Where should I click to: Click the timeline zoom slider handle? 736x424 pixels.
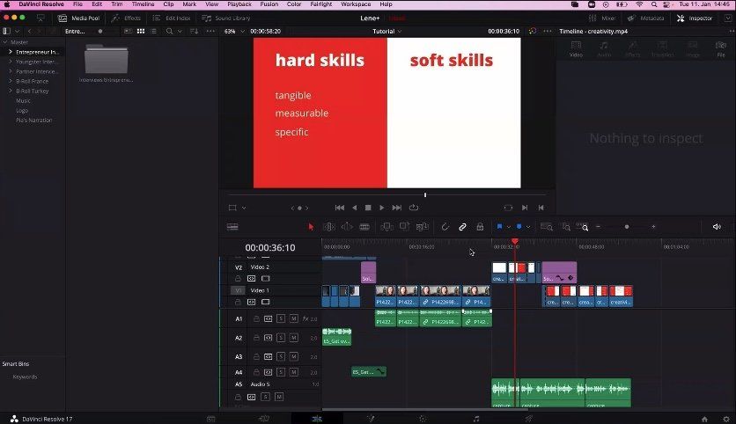(627, 227)
